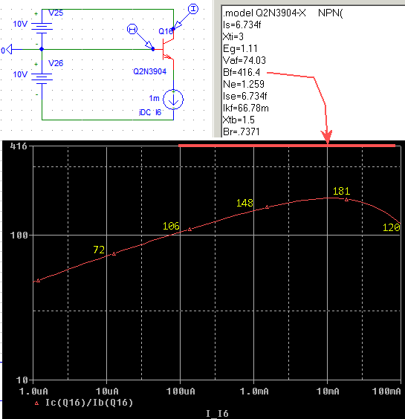The image size is (405, 419).
Task: Click the trace legend triangle marker symbol
Action: (x=37, y=403)
